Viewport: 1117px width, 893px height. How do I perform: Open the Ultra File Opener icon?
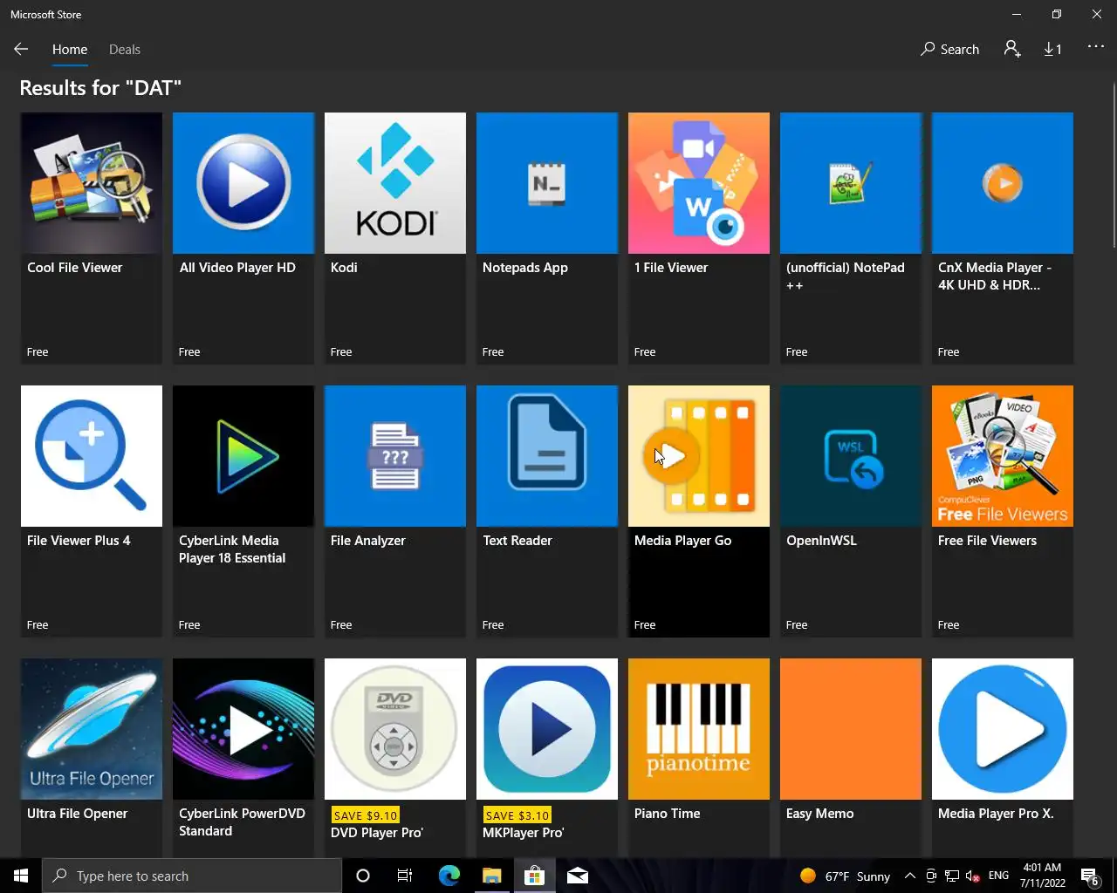pos(92,729)
